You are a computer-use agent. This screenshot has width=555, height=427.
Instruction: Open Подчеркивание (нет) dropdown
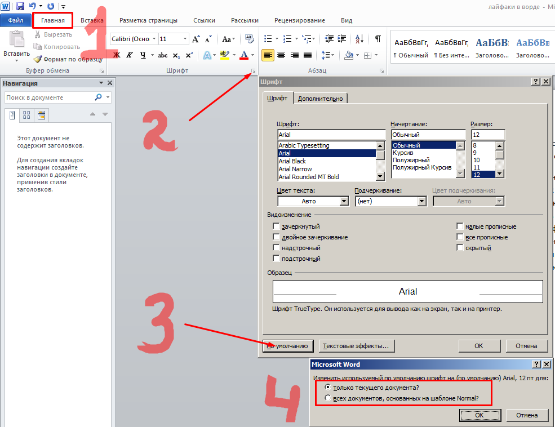click(x=421, y=201)
